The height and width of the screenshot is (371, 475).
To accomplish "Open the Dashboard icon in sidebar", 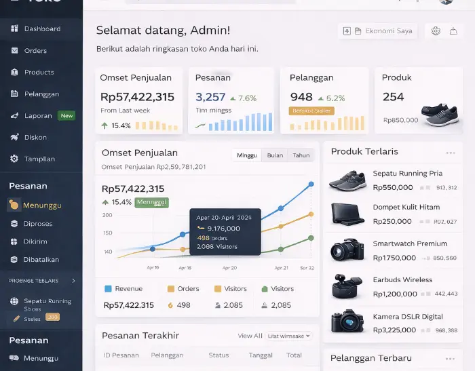I will click(x=14, y=28).
